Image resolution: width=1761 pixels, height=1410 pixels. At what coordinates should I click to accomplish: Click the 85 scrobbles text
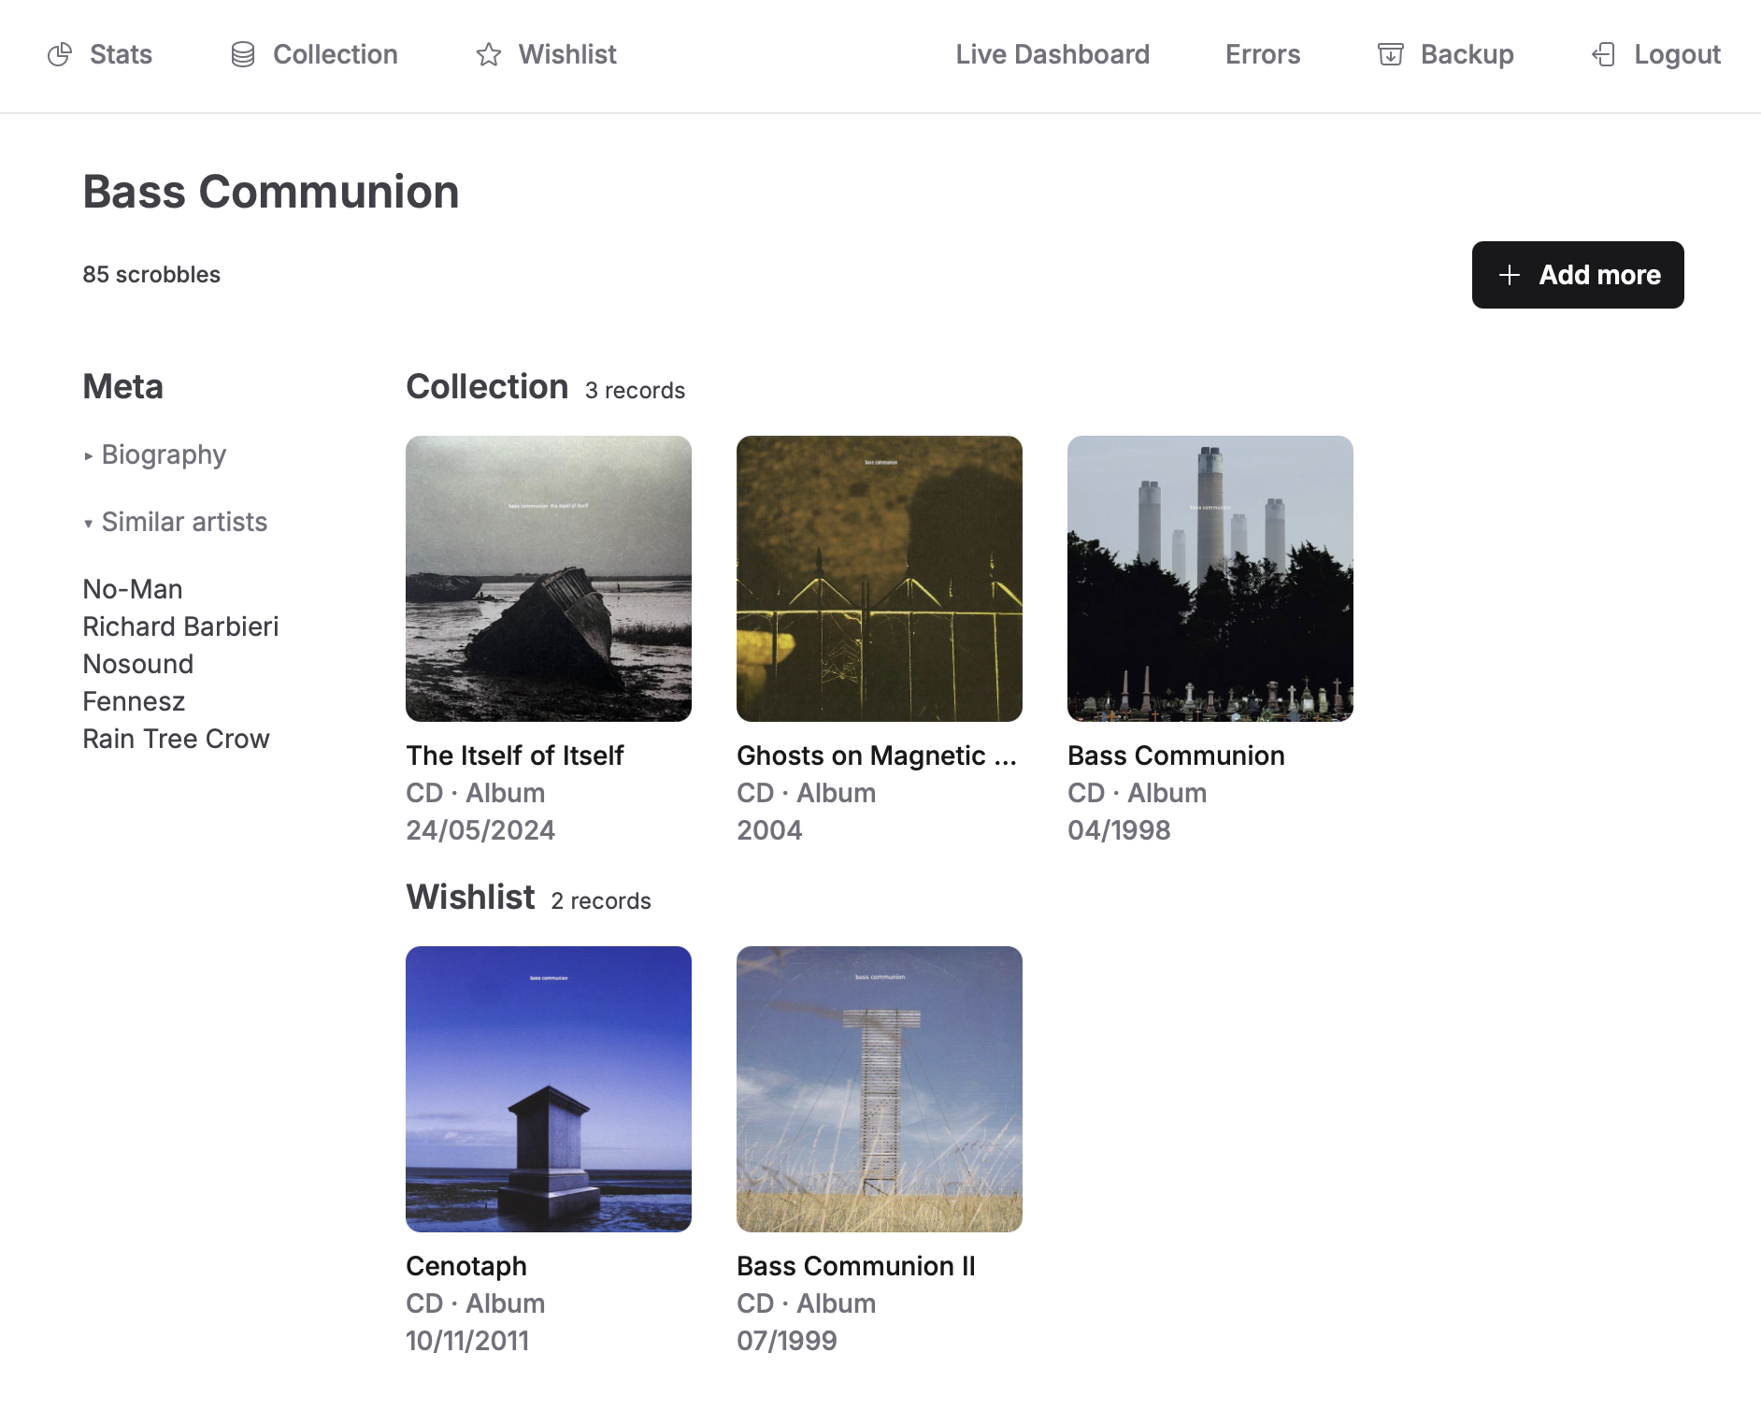click(151, 275)
